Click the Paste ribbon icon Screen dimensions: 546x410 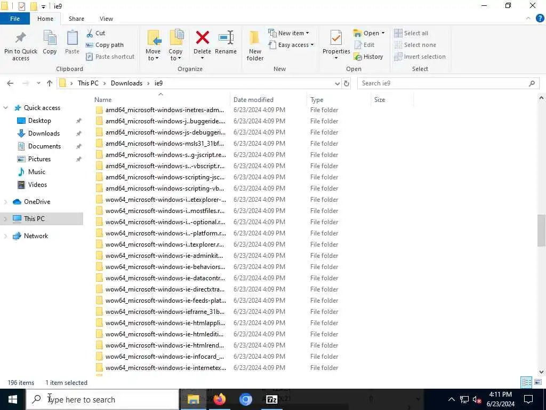[x=72, y=43]
